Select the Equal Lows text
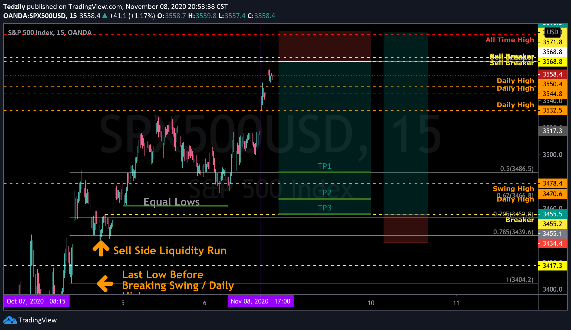 point(172,202)
